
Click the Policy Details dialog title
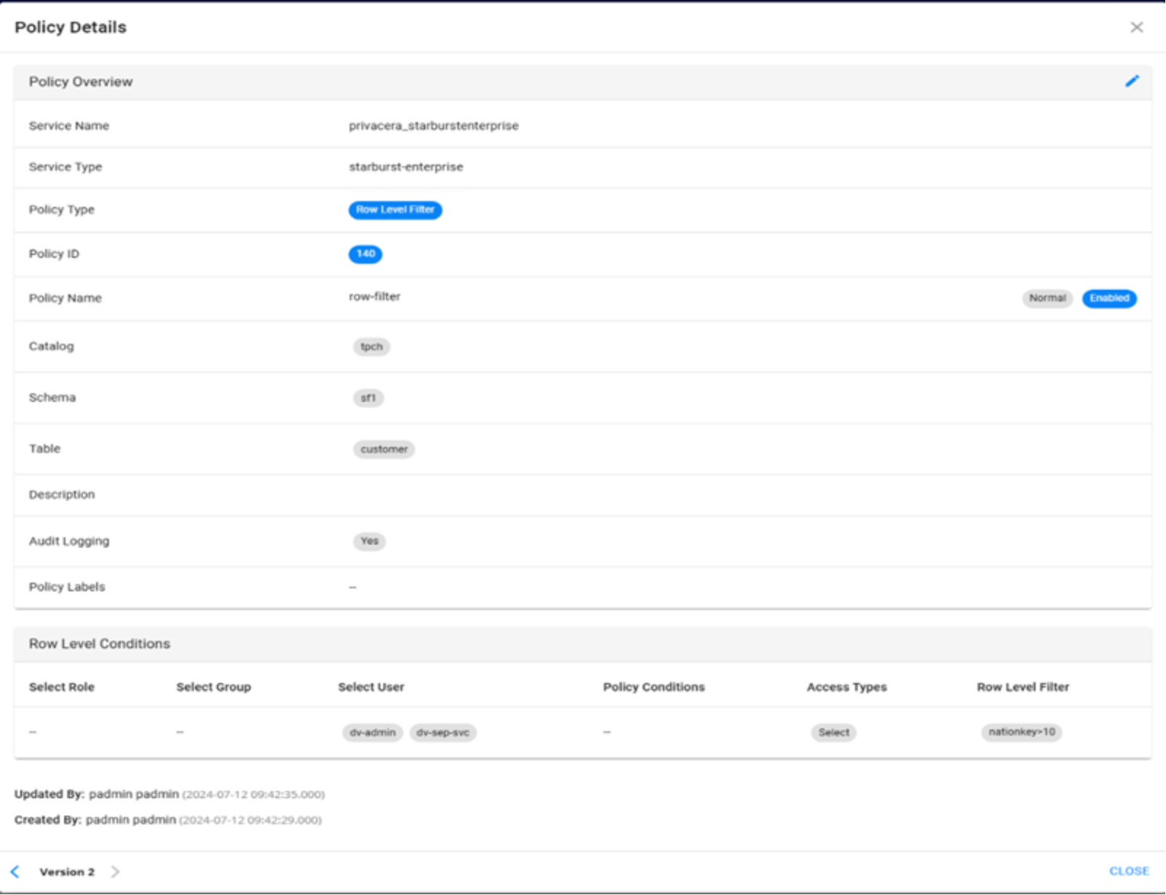[71, 27]
